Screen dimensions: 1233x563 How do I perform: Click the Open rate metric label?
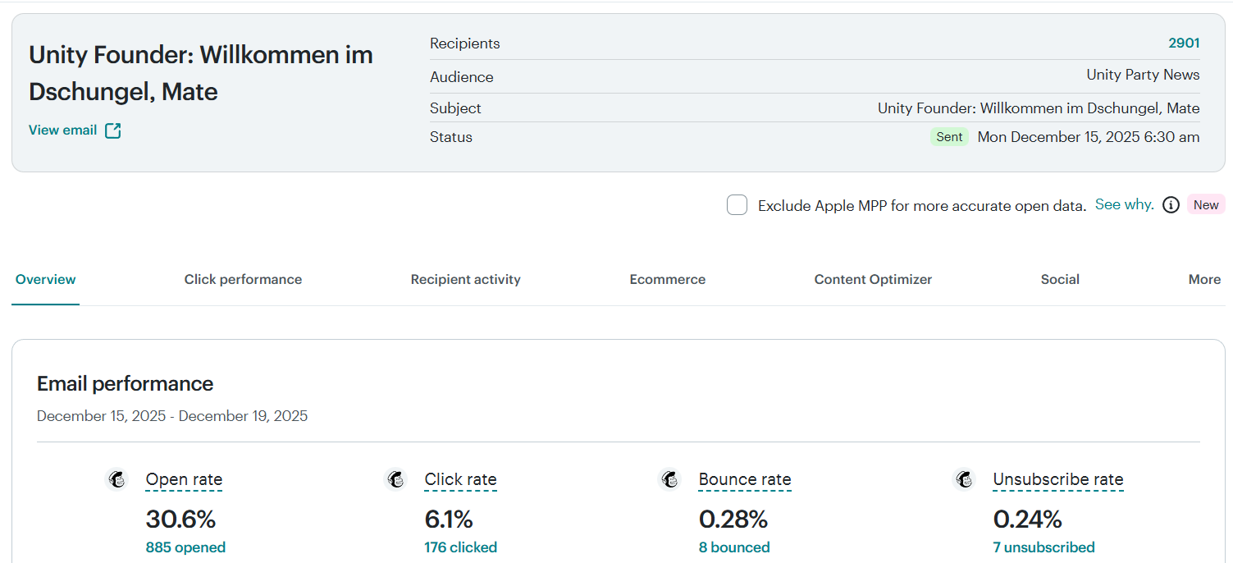pos(184,480)
